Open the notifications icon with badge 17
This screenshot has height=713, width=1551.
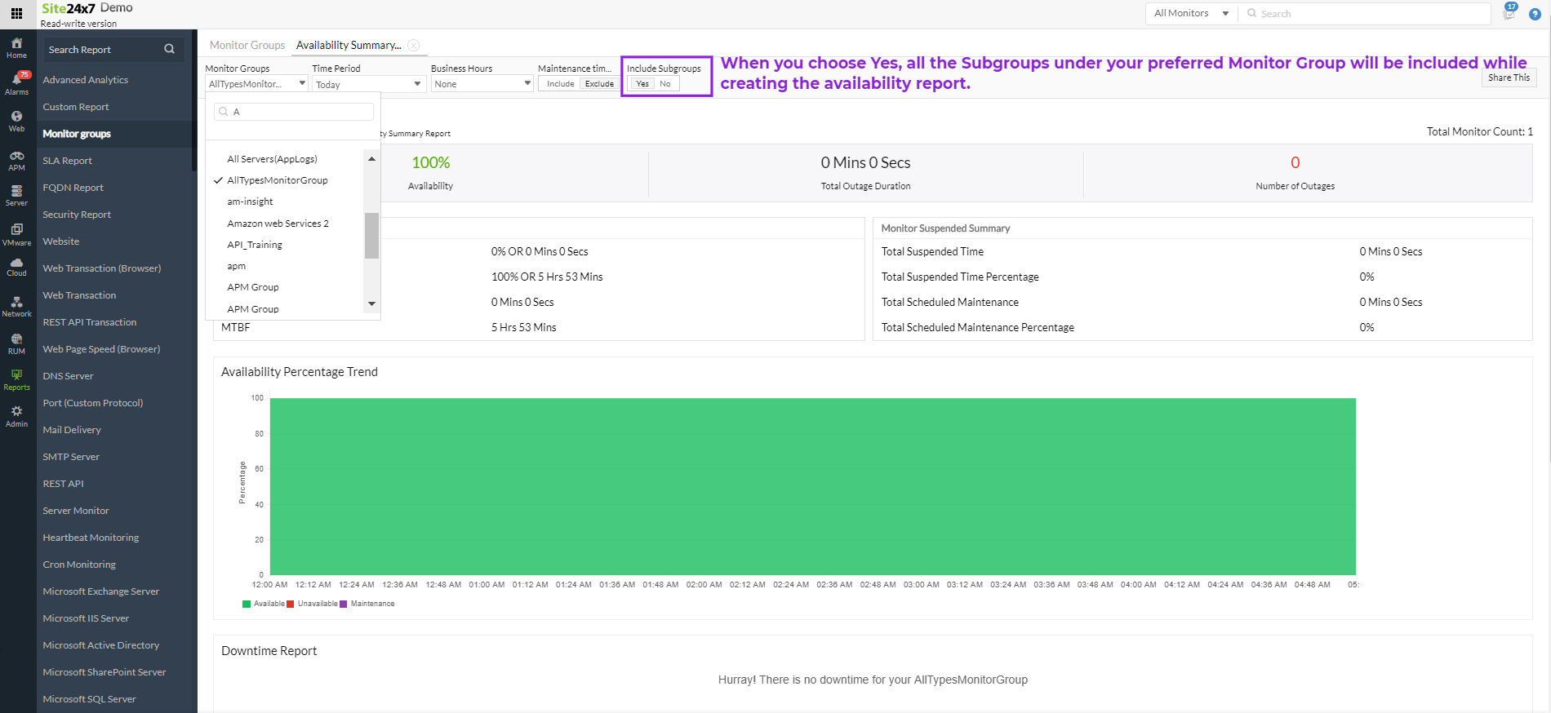[x=1509, y=12]
